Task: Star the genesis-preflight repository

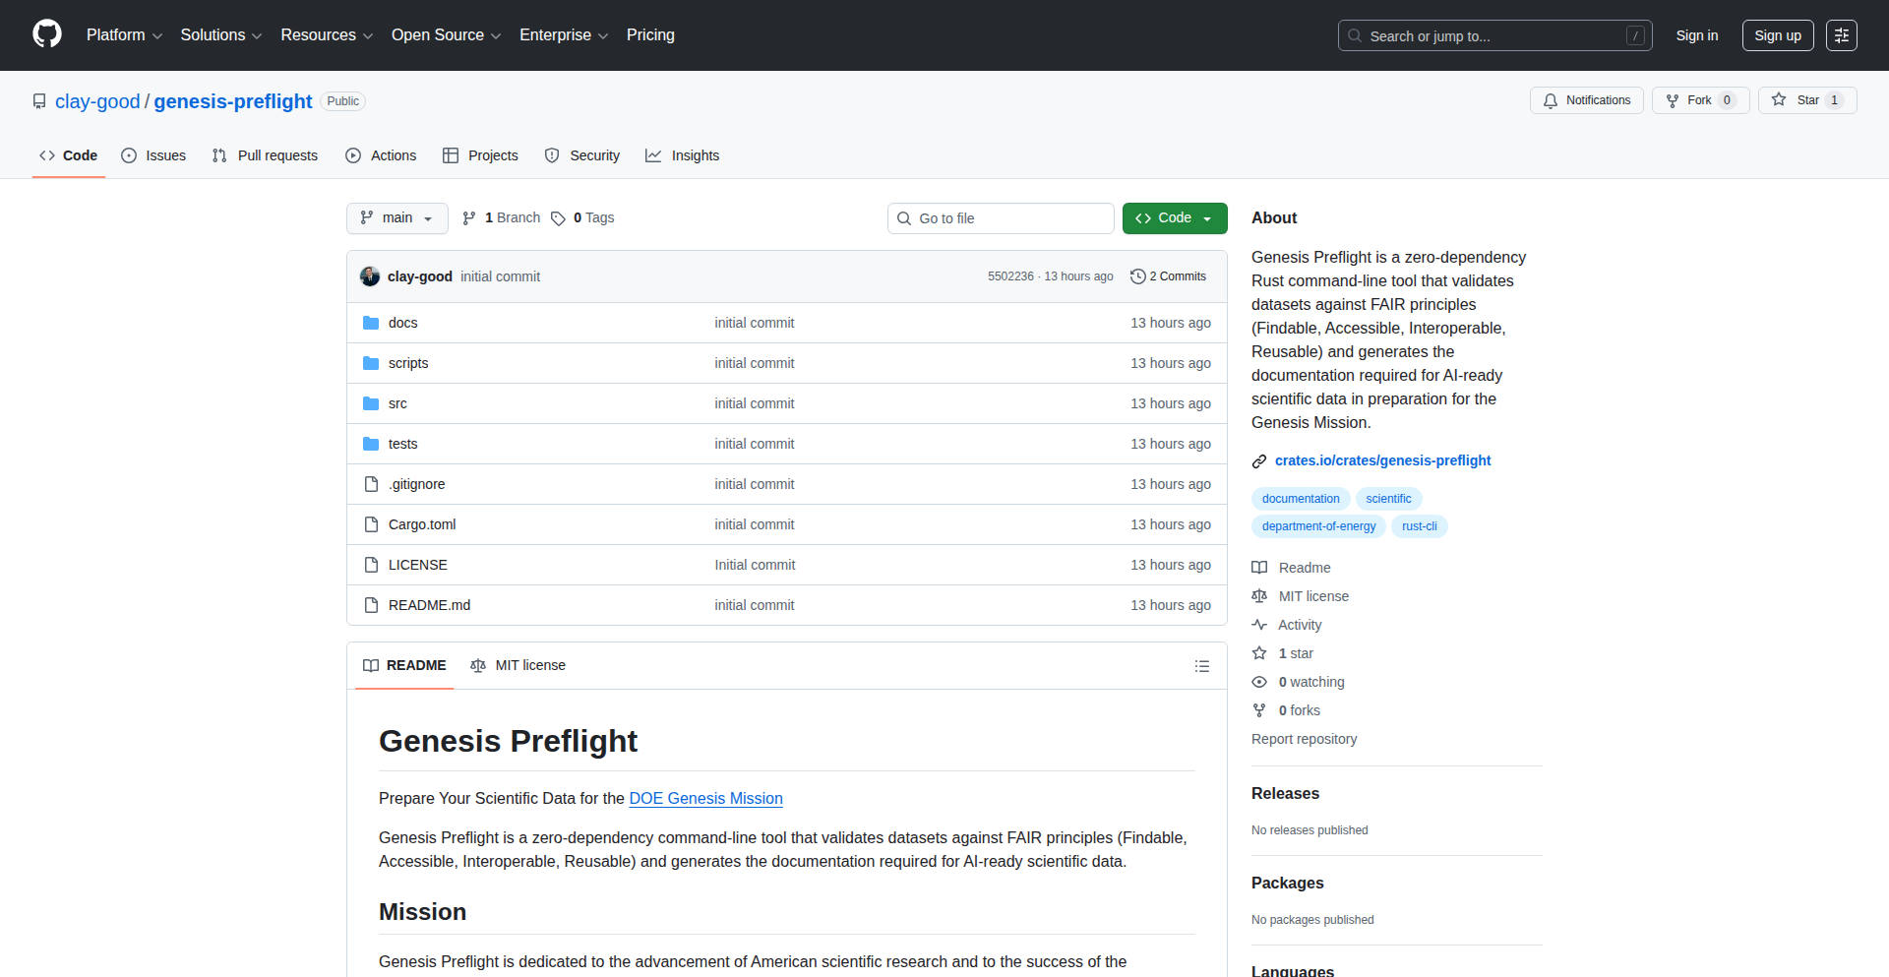Action: pyautogui.click(x=1807, y=99)
